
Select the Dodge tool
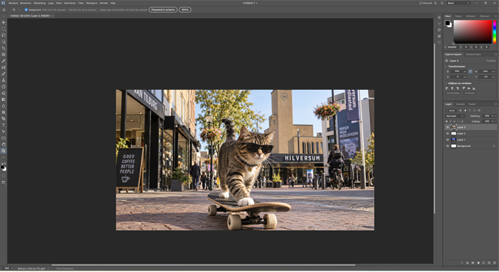click(x=4, y=112)
